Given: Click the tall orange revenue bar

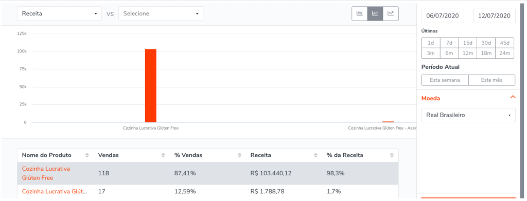Looking at the screenshot, I should pyautogui.click(x=151, y=86).
